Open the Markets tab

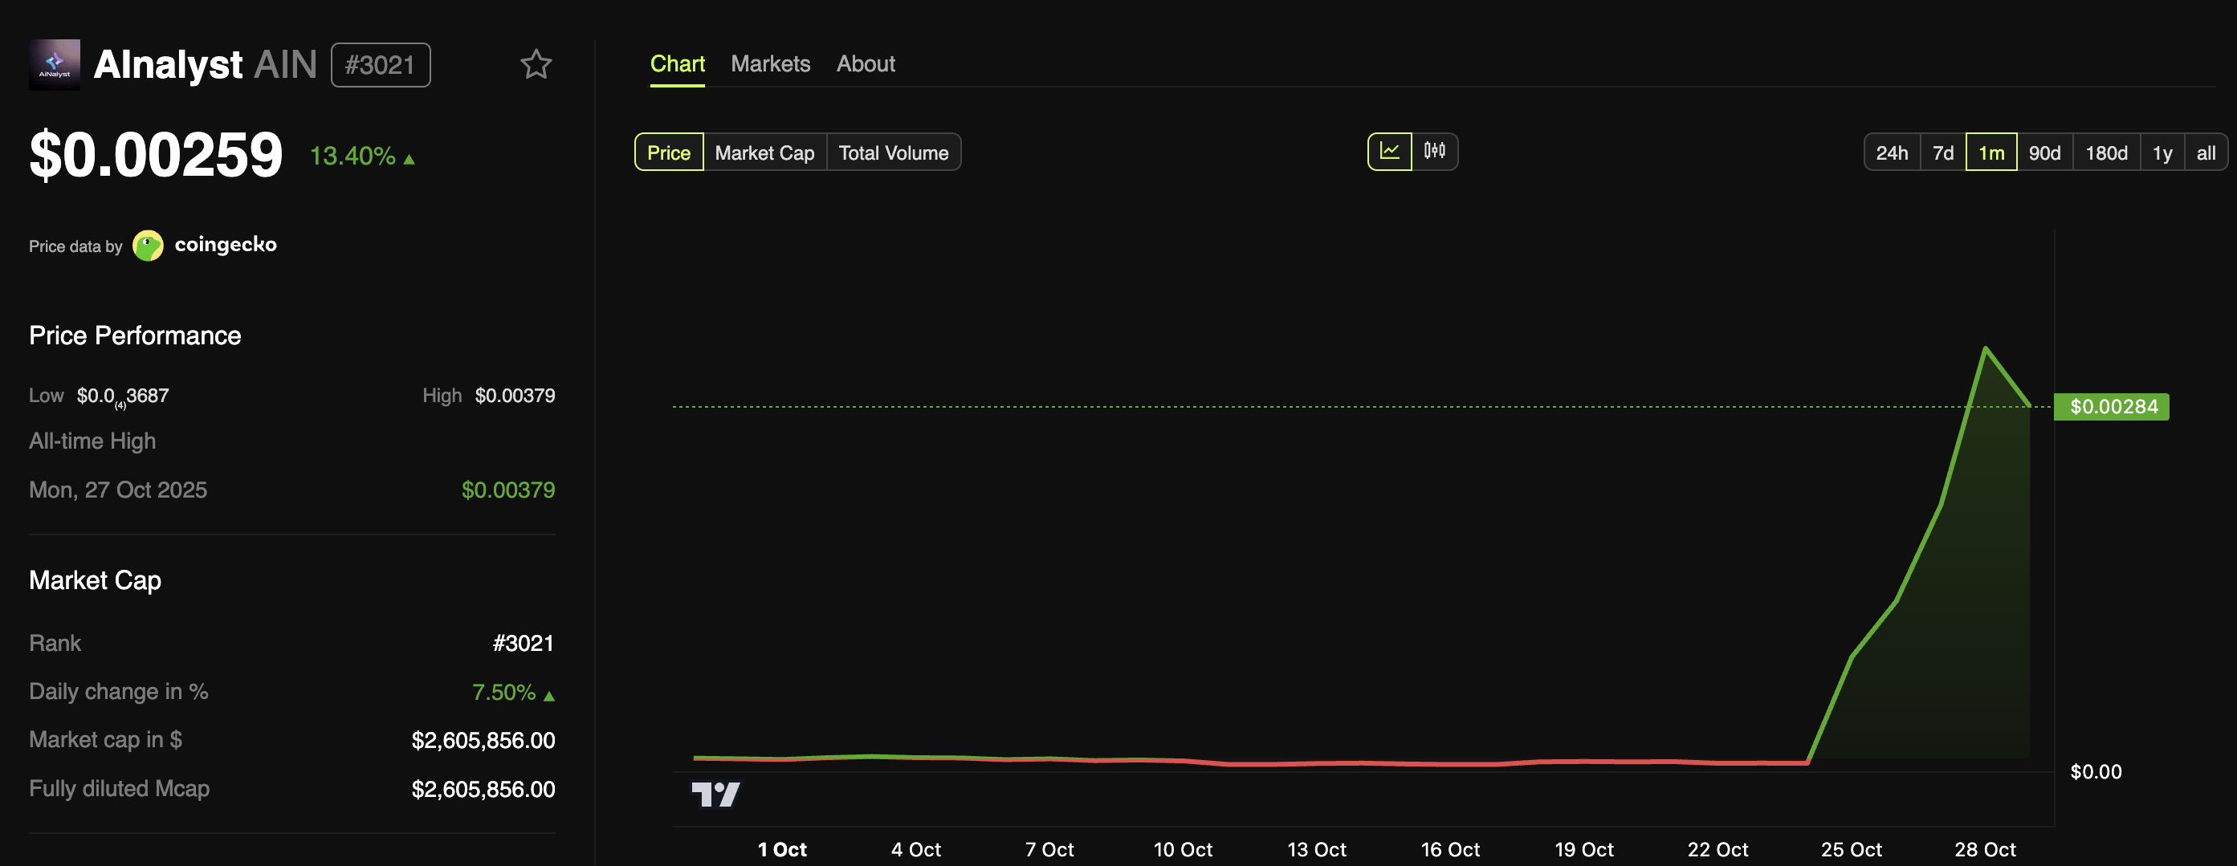(x=770, y=63)
